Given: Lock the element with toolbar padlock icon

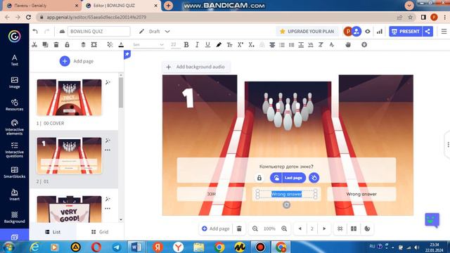Looking at the screenshot, I should tap(67, 45).
